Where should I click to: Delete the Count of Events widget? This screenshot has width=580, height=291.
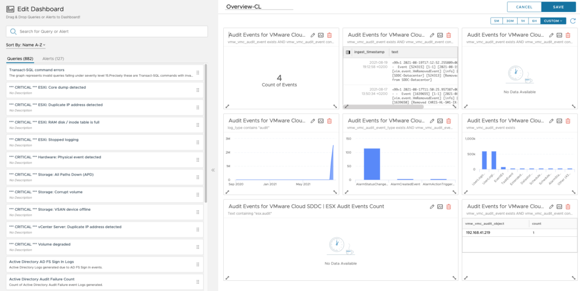[329, 35]
